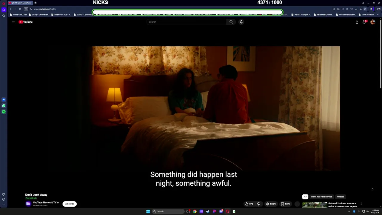Open Chrome from the Windows taskbar
The image size is (382, 215).
coord(195,211)
